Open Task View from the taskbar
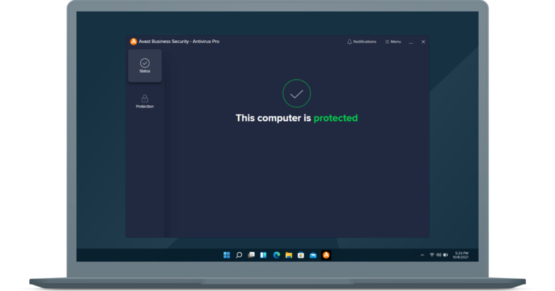Screen dimensions: 555x291 coord(251,255)
